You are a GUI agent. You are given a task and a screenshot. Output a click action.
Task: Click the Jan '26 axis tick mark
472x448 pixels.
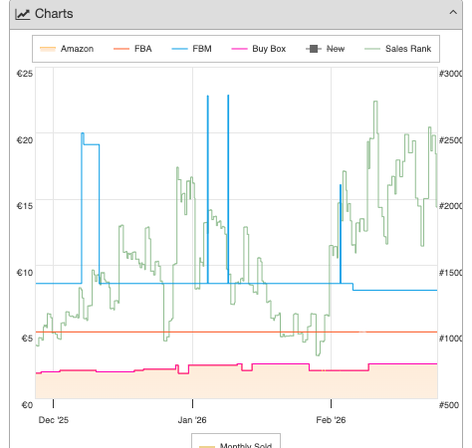tap(192, 403)
